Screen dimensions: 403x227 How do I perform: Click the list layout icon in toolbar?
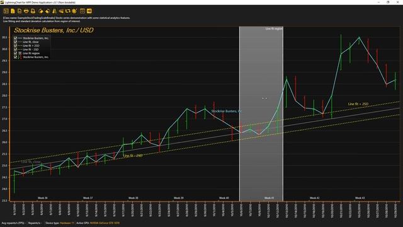coord(6,11)
